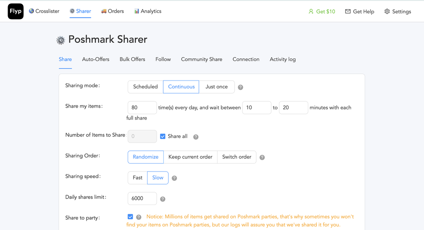Open the Sharing Order help tooltip
Image resolution: width=424 pixels, height=230 pixels.
(262, 158)
